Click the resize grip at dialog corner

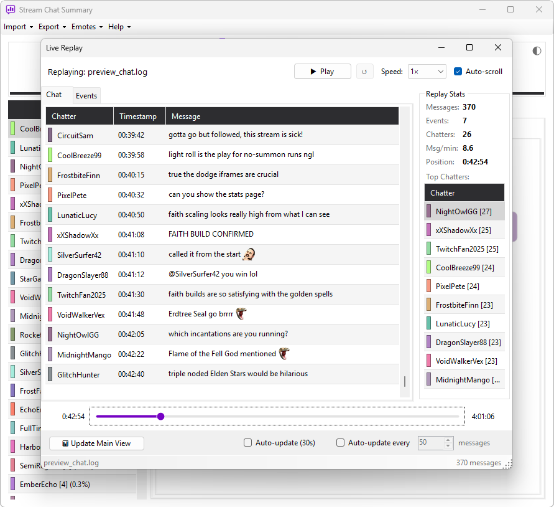pos(508,465)
